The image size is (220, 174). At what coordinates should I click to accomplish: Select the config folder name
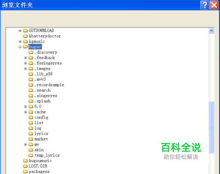(41, 118)
